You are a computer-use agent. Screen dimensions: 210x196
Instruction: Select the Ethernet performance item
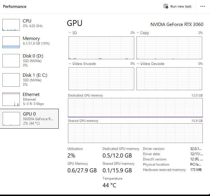point(29,99)
